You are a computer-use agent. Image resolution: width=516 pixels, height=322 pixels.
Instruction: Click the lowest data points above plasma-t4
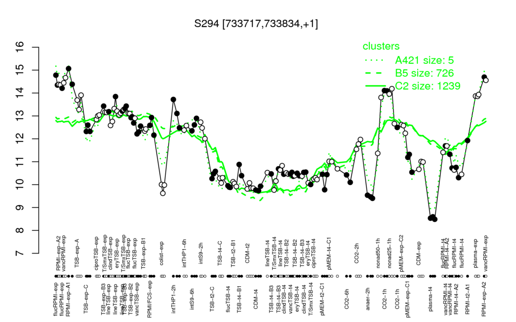[x=432, y=218]
